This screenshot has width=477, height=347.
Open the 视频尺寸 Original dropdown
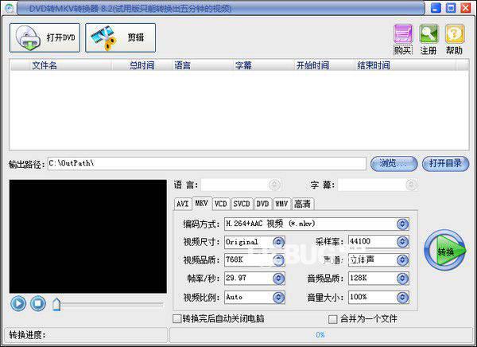(278, 242)
